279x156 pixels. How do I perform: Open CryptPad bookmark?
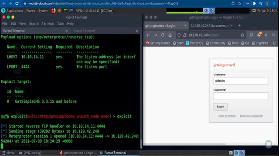tap(260, 43)
